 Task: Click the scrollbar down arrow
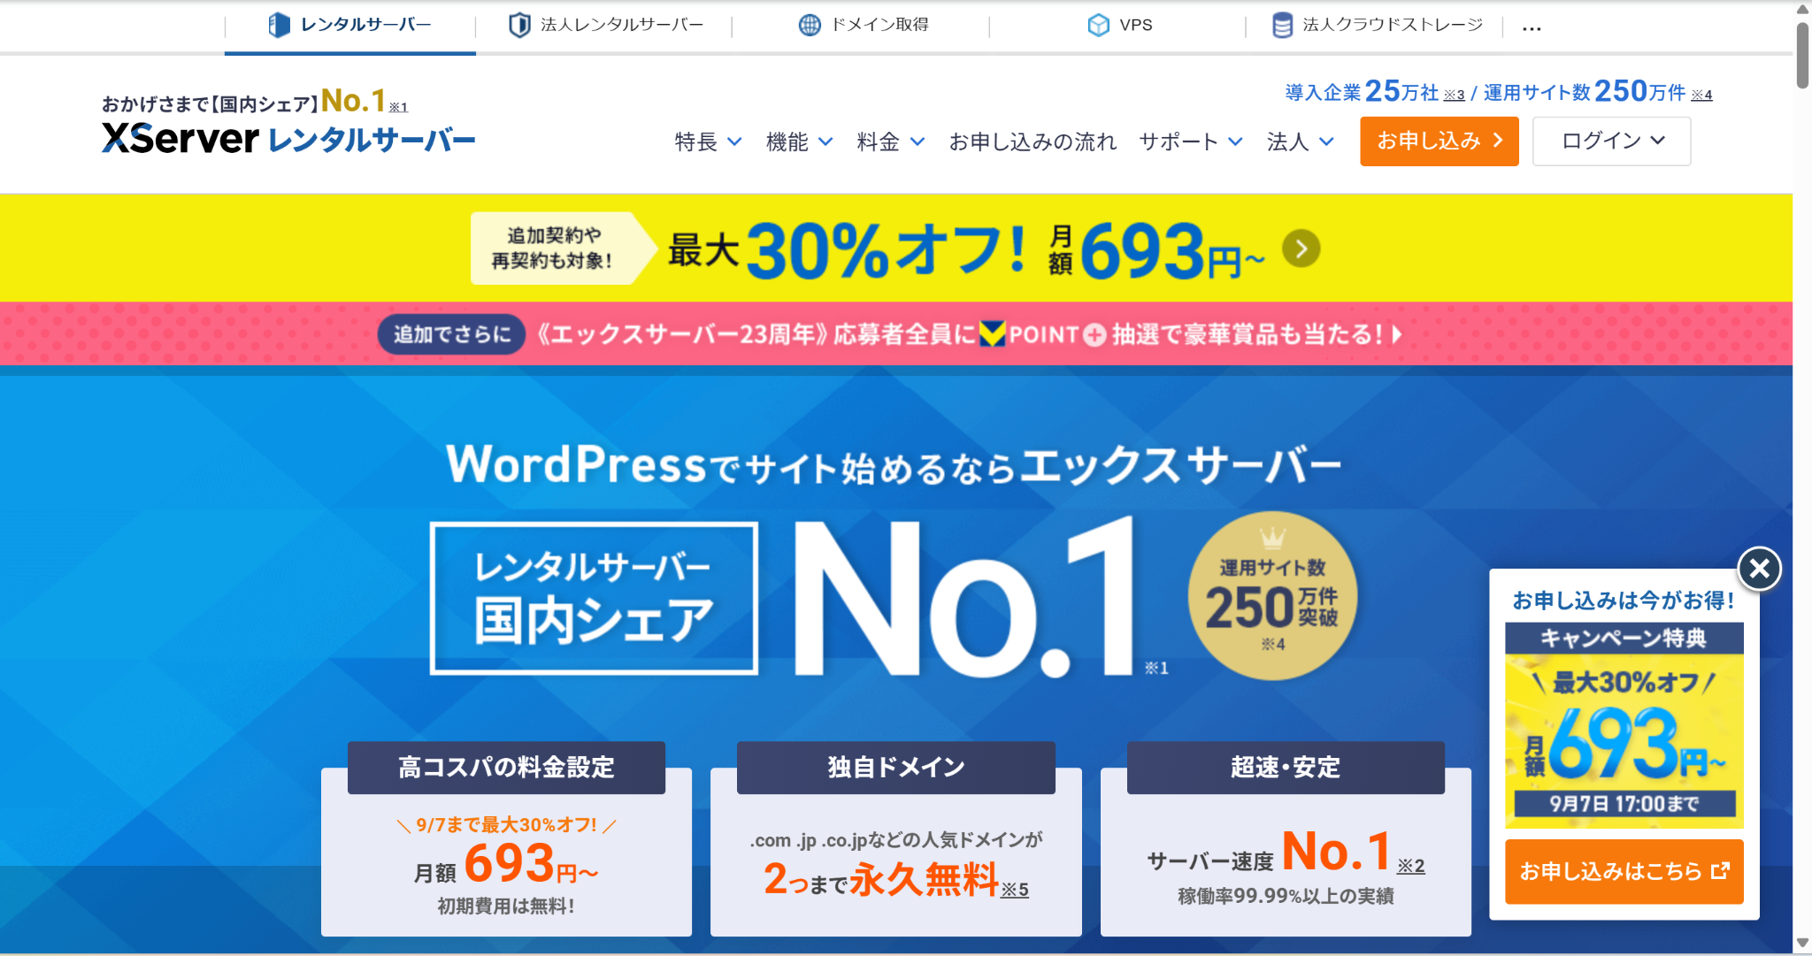1802,943
